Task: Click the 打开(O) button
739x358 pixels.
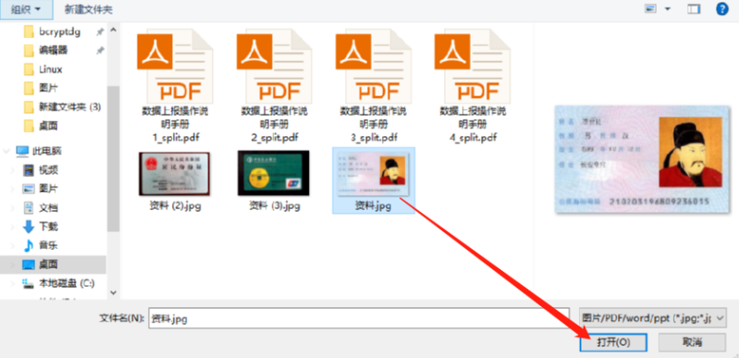Action: click(x=613, y=342)
